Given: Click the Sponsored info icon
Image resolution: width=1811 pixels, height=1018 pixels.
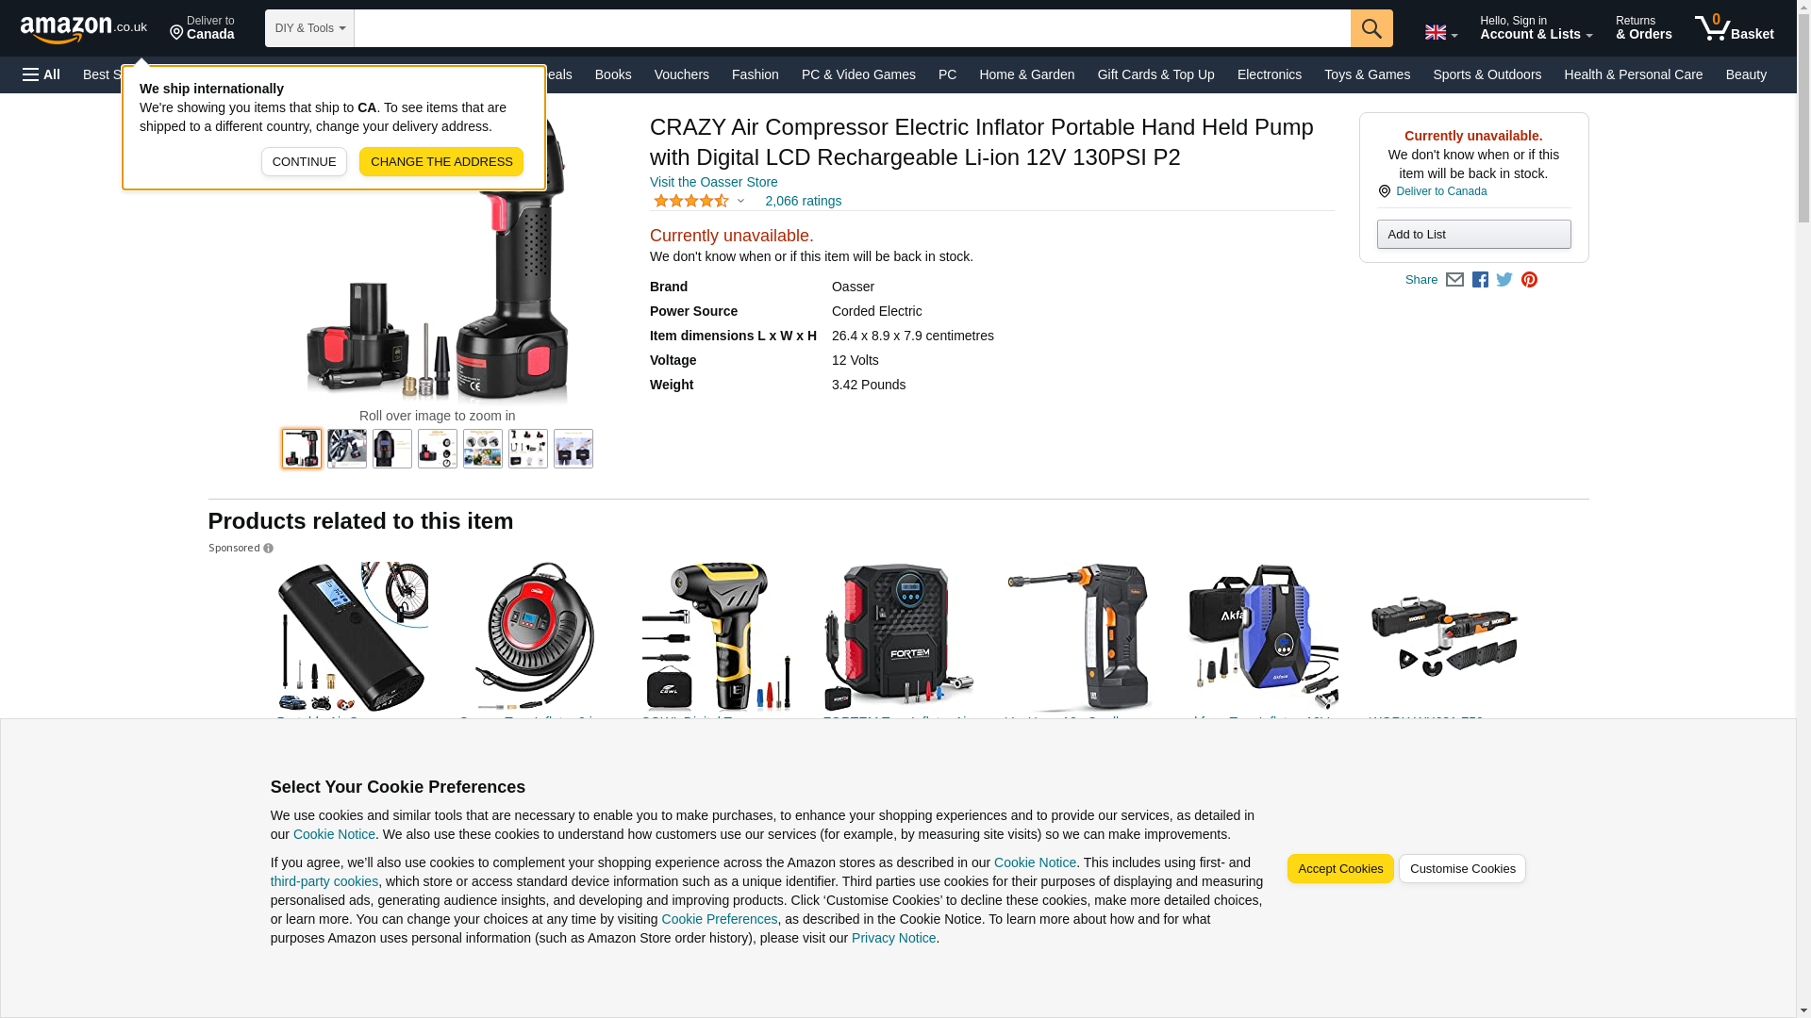Looking at the screenshot, I should click(x=268, y=549).
